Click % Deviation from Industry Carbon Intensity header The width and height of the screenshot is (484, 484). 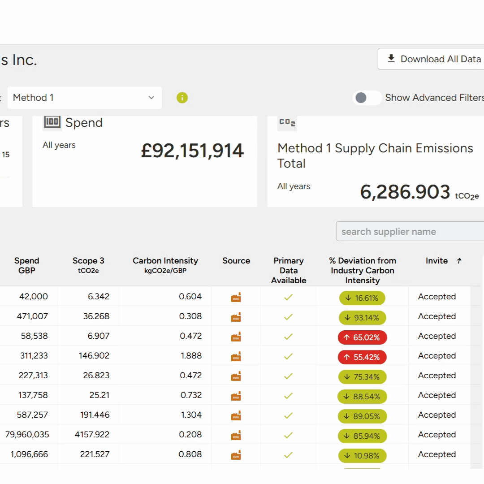pos(363,270)
